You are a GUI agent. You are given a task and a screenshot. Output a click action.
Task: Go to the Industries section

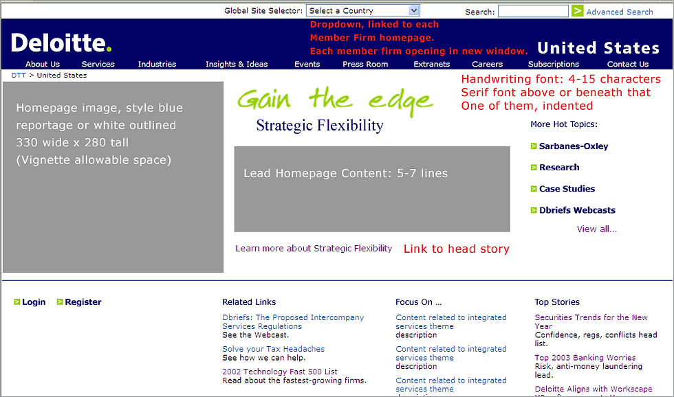pyautogui.click(x=157, y=64)
